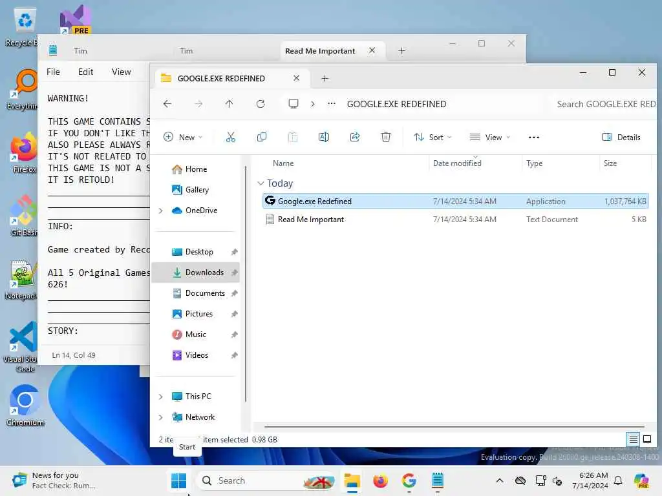Click the monitor icon in the address bar
Viewport: 662px width, 496px height.
click(293, 104)
